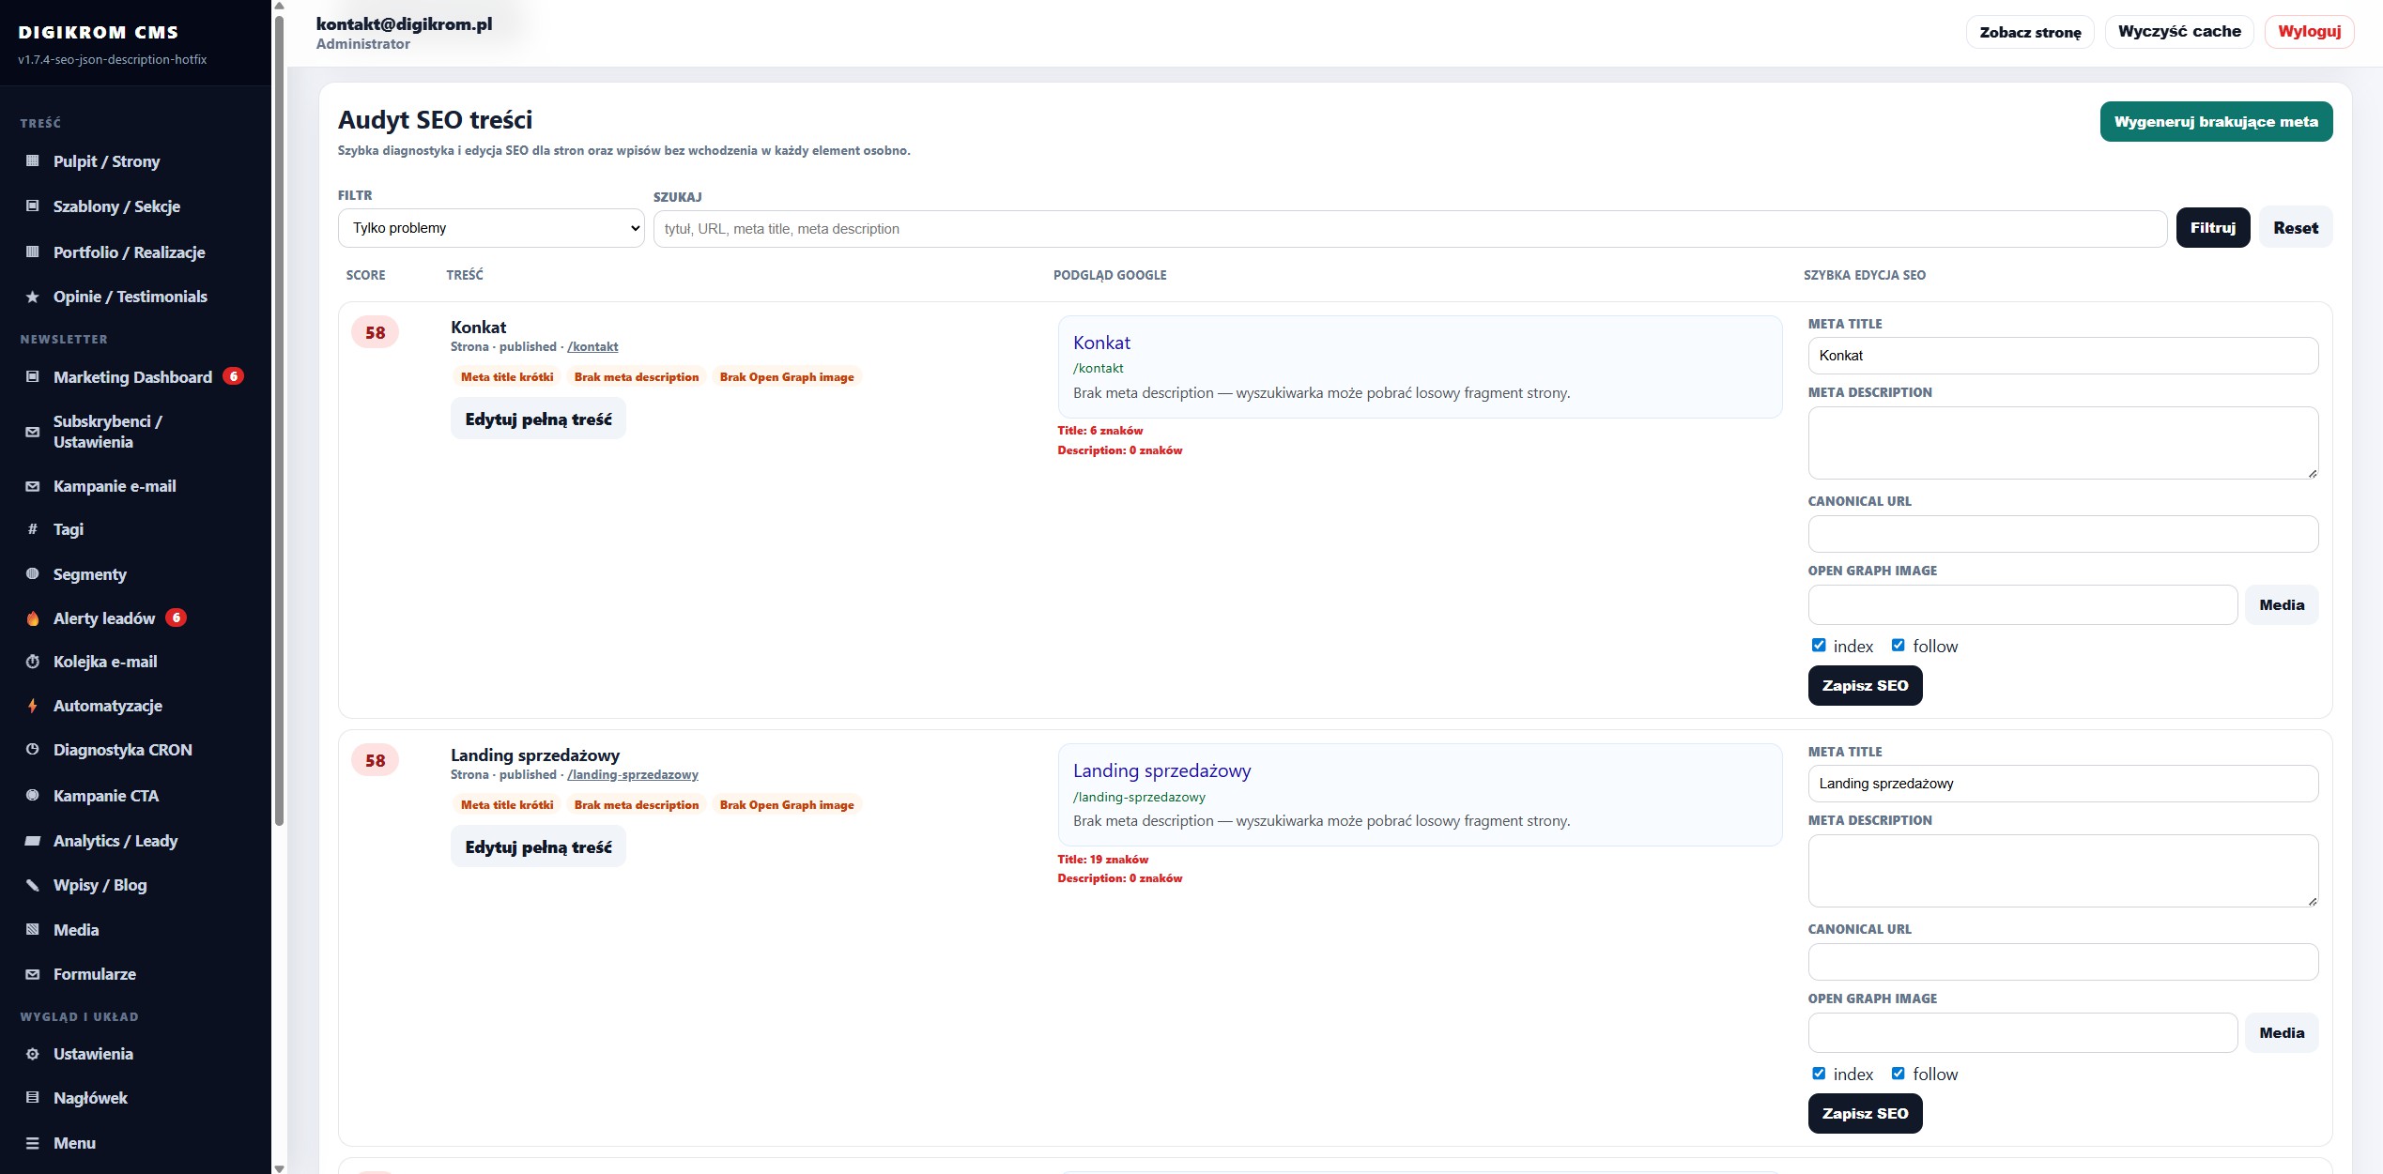The width and height of the screenshot is (2383, 1174).
Task: Click the Analytics / Leady icon
Action: [x=33, y=841]
